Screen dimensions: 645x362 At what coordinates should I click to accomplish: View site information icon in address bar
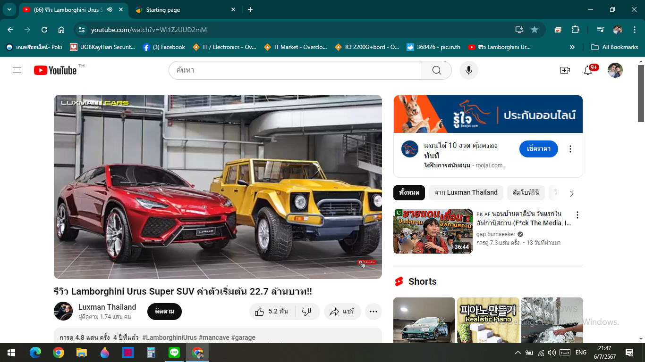coord(82,30)
